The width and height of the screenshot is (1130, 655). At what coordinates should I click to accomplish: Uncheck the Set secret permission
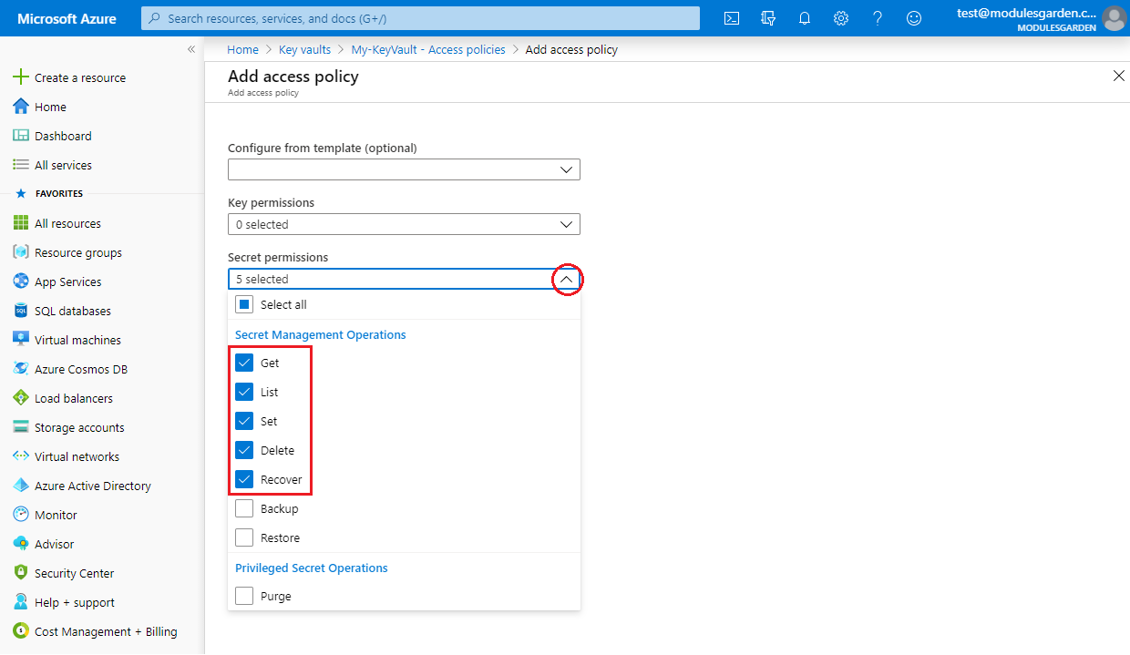tap(244, 421)
